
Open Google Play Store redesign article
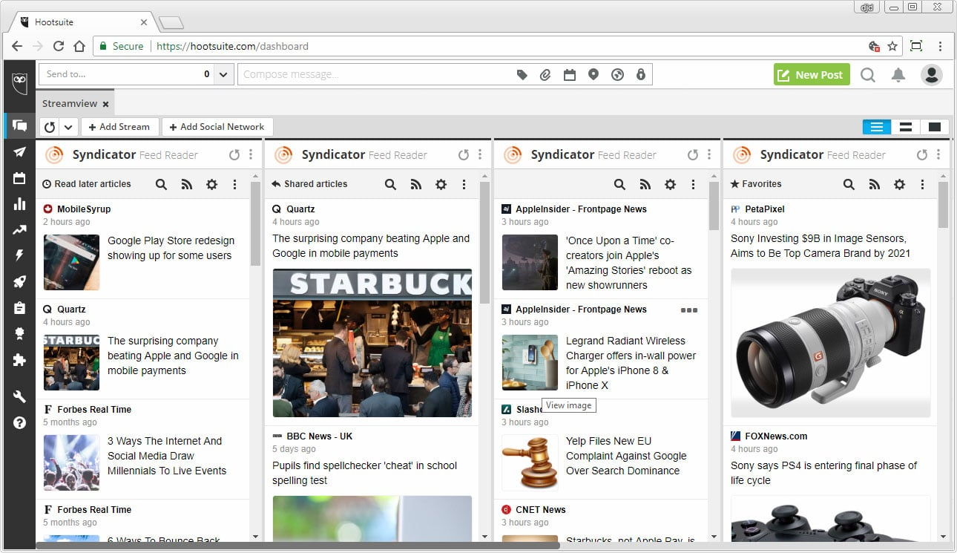(171, 248)
